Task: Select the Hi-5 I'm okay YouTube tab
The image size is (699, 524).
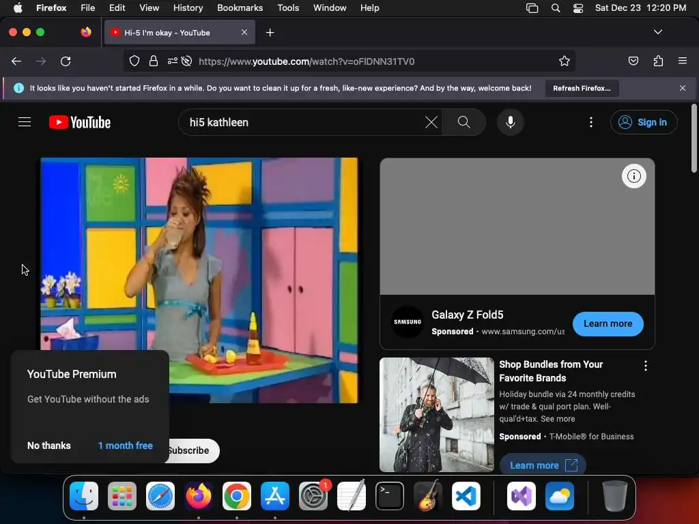Action: pos(180,32)
